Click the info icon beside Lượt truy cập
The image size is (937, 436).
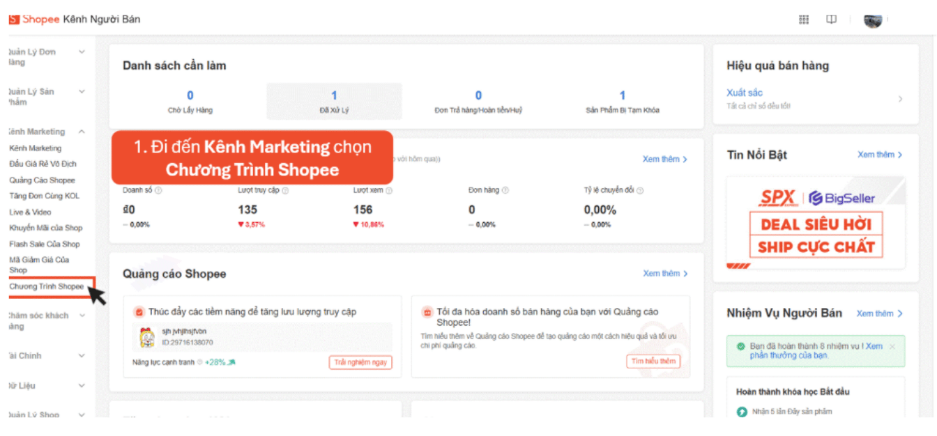click(285, 191)
